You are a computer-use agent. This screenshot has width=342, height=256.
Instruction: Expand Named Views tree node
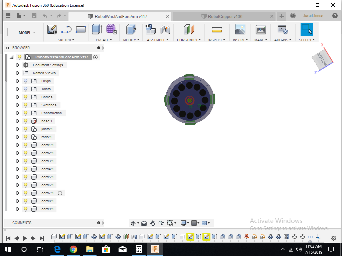pyautogui.click(x=17, y=73)
